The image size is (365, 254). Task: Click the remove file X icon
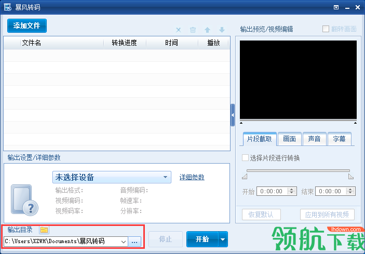pos(178,30)
